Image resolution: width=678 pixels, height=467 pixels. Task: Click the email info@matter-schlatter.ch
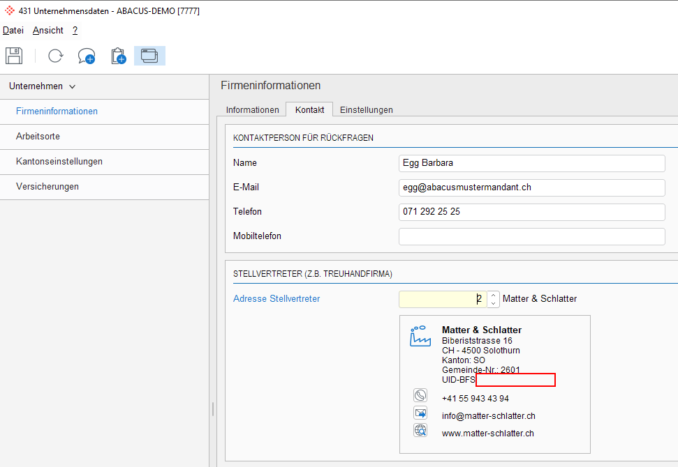488,415
